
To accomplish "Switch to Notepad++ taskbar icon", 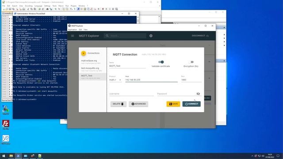I will [x=40, y=156].
